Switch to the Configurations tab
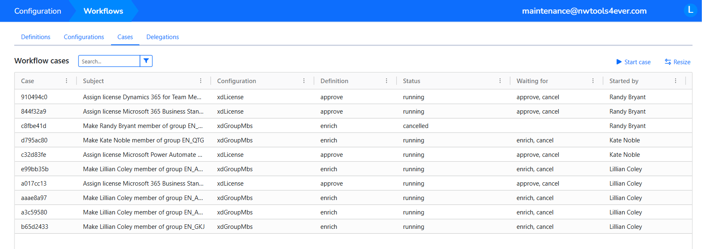 pyautogui.click(x=84, y=37)
